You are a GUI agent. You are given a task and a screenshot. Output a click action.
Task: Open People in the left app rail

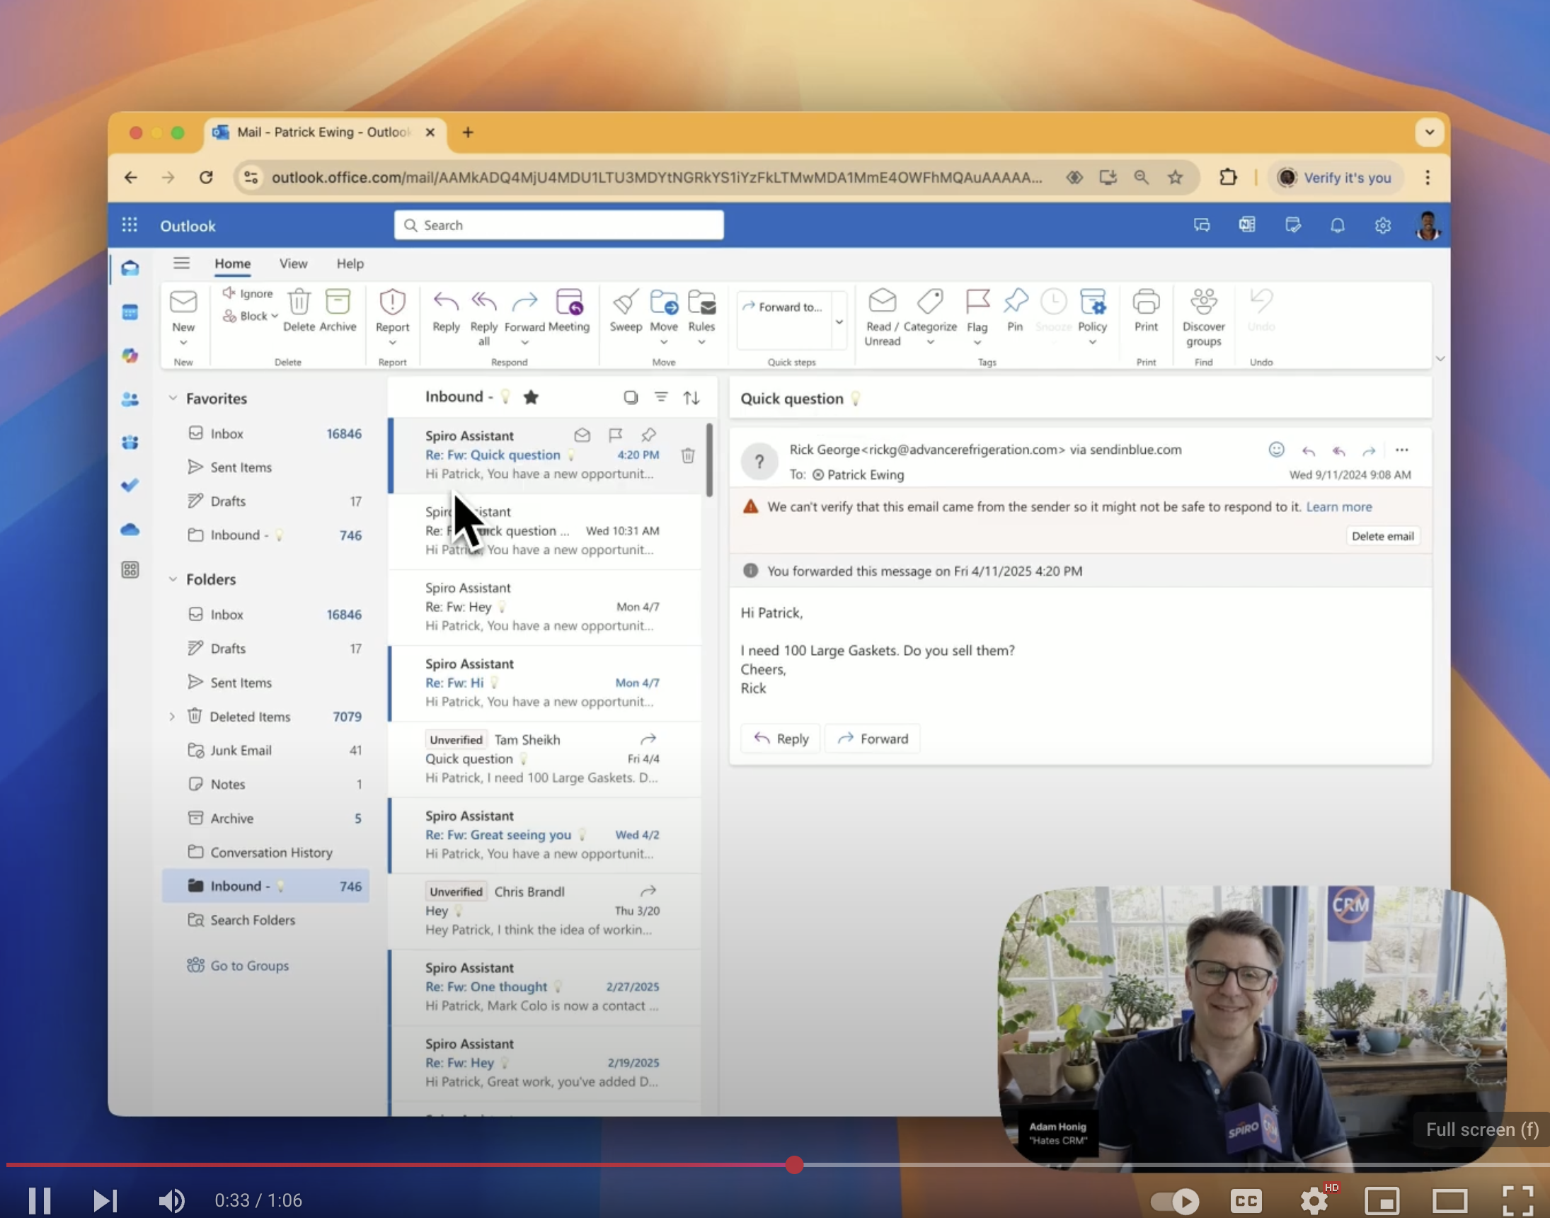(130, 399)
